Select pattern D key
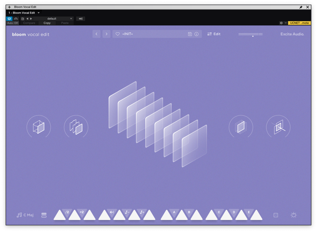 pyautogui.click(x=234, y=212)
